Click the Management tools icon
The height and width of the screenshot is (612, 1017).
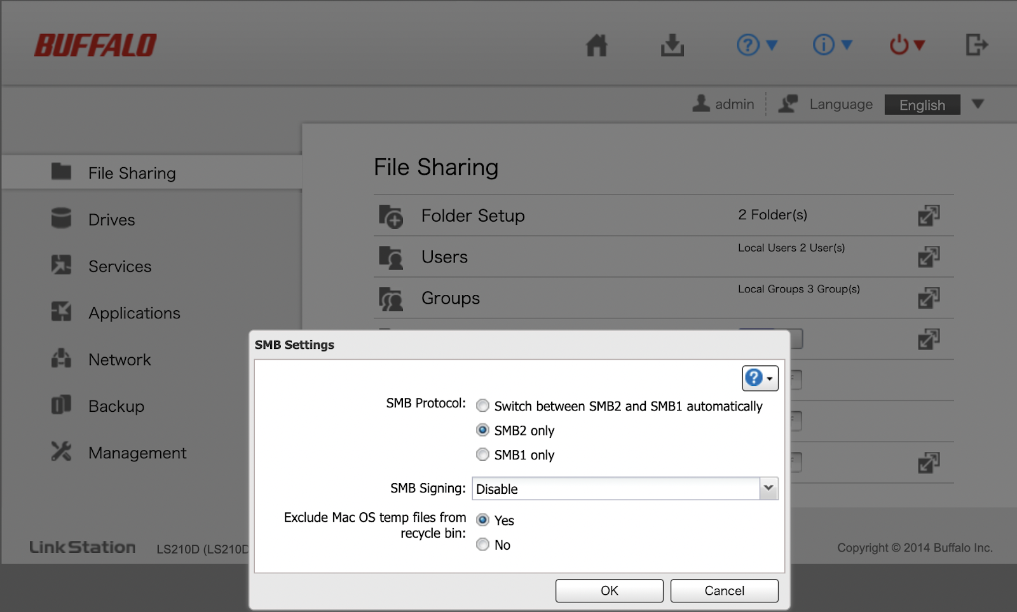pos(61,451)
